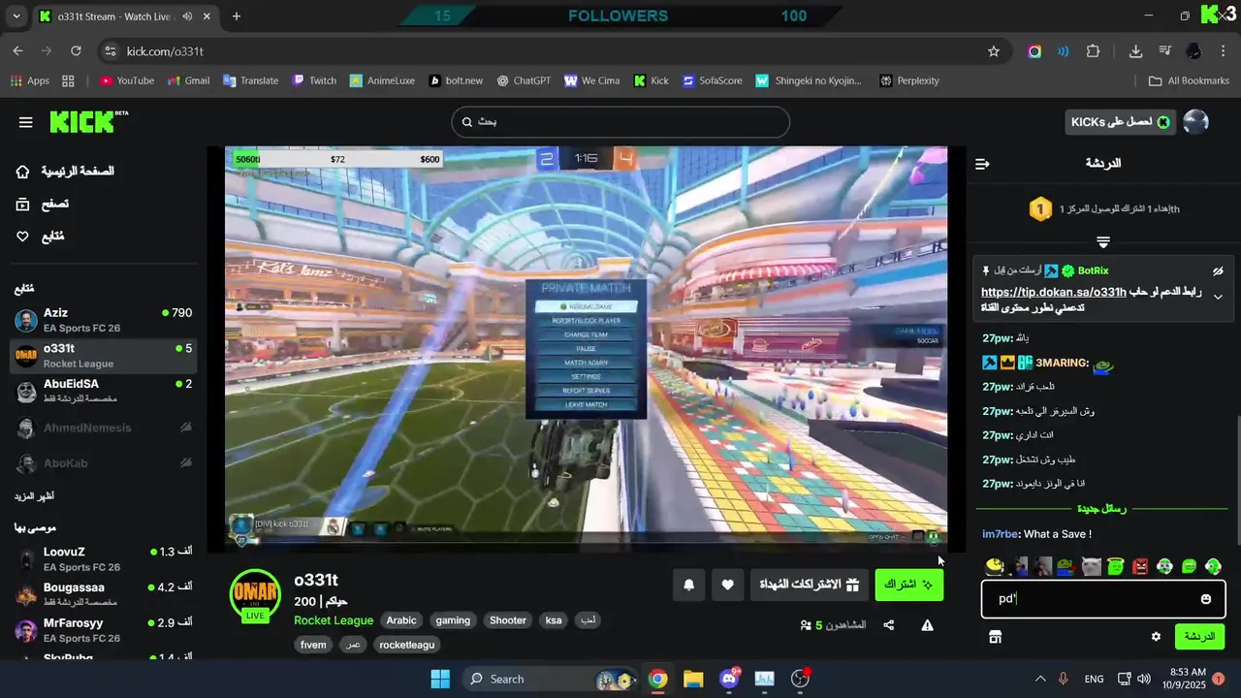Open the emoji picker in chat input
The height and width of the screenshot is (698, 1241).
pos(1206,599)
